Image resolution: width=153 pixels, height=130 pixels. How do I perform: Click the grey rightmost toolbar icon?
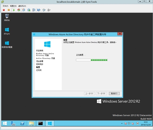[x=49, y=10]
